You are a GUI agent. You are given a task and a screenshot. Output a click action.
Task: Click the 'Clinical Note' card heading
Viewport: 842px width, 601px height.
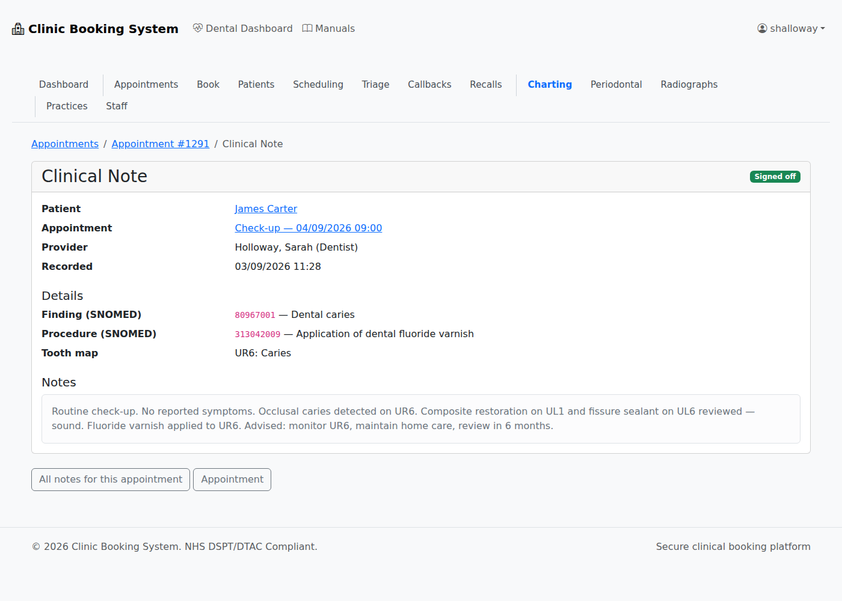(94, 176)
